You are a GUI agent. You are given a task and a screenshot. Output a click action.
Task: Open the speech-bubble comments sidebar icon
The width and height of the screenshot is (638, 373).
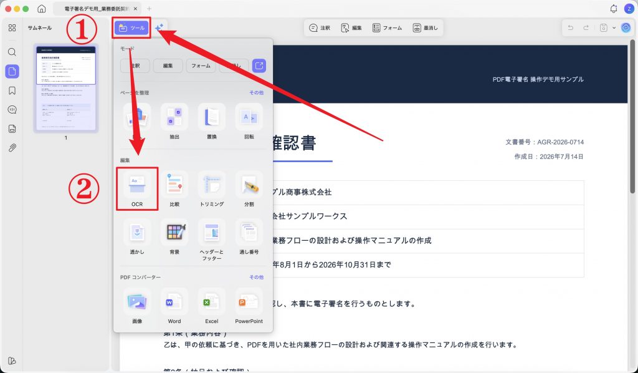(12, 110)
